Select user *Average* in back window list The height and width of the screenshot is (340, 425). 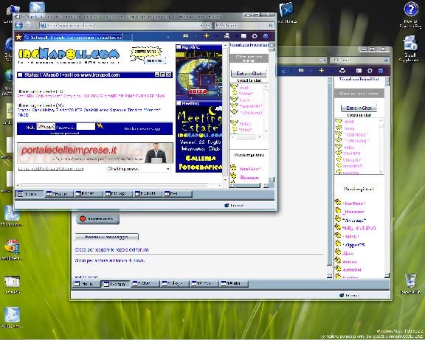click(x=353, y=220)
